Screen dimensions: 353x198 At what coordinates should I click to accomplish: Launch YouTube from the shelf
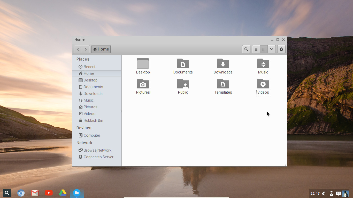[49, 193]
